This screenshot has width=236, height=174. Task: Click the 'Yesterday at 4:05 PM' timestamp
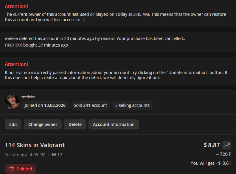25,155
